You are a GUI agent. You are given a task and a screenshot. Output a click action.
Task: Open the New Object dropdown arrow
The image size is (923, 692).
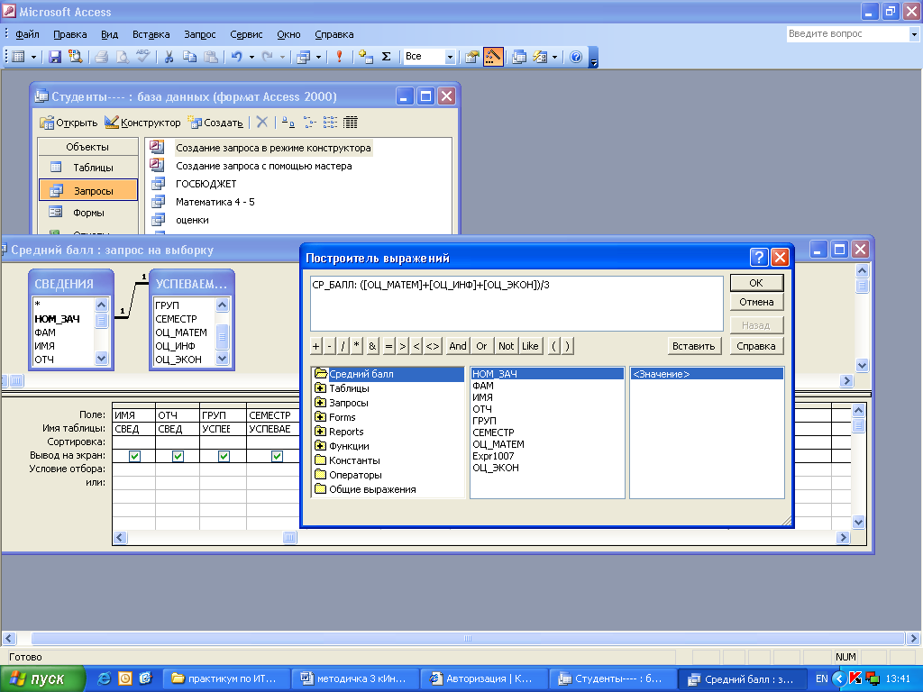[x=554, y=57]
